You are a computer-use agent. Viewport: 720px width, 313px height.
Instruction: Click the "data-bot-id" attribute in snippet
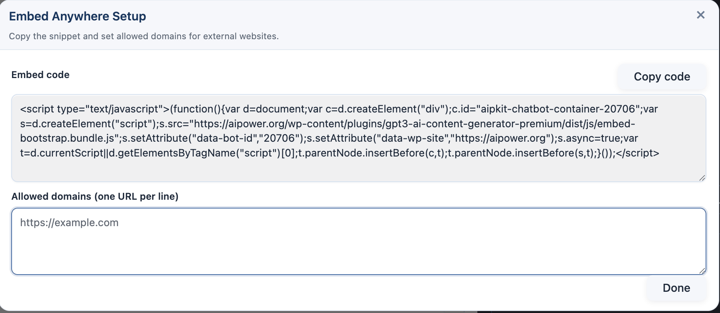(225, 138)
